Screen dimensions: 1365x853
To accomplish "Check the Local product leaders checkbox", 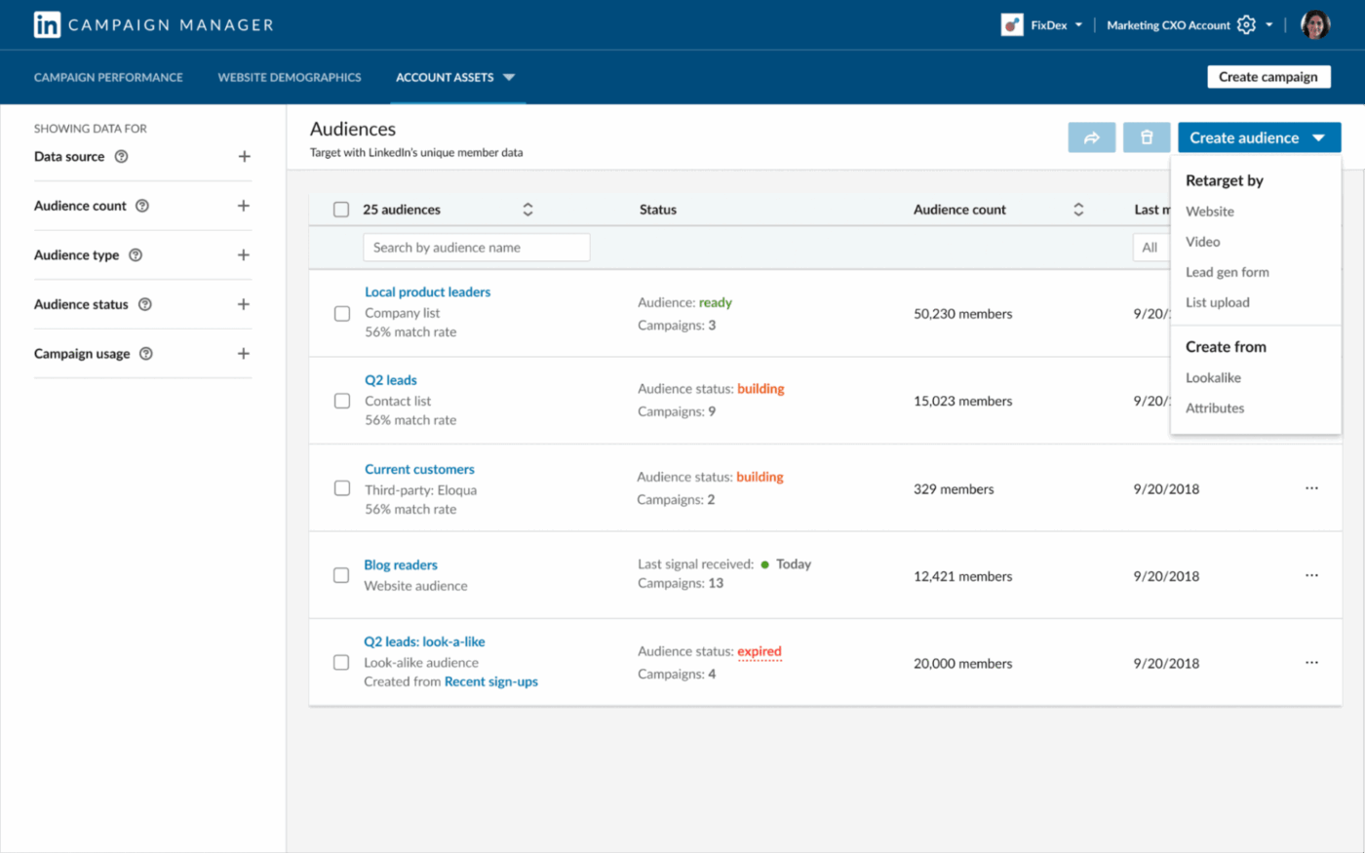I will pyautogui.click(x=342, y=313).
